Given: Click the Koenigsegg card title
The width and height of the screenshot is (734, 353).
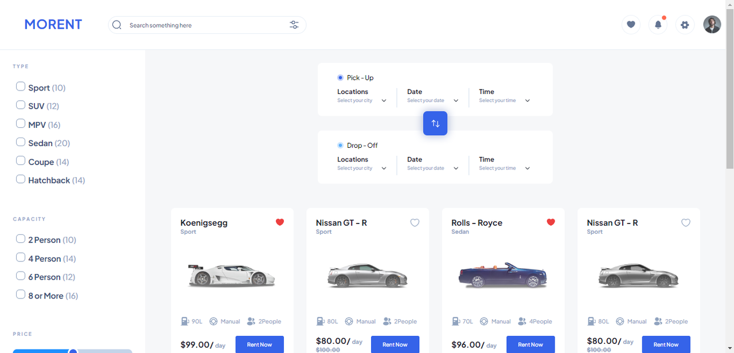Looking at the screenshot, I should click(204, 223).
